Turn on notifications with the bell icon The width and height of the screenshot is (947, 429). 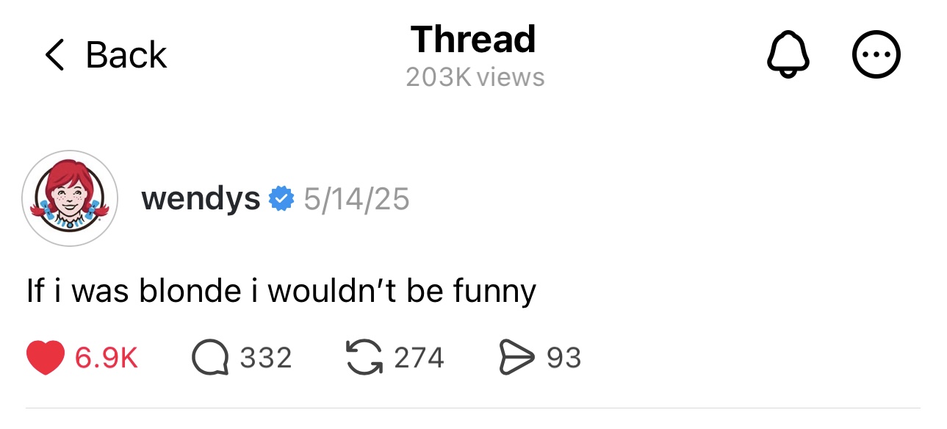coord(788,55)
